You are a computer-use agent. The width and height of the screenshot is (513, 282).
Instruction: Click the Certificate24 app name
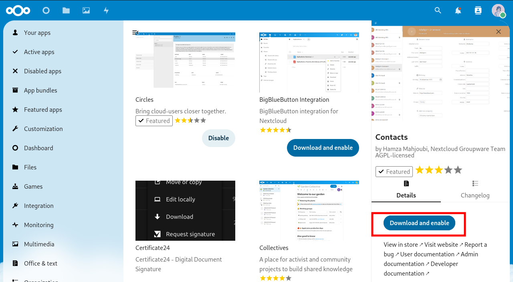153,248
